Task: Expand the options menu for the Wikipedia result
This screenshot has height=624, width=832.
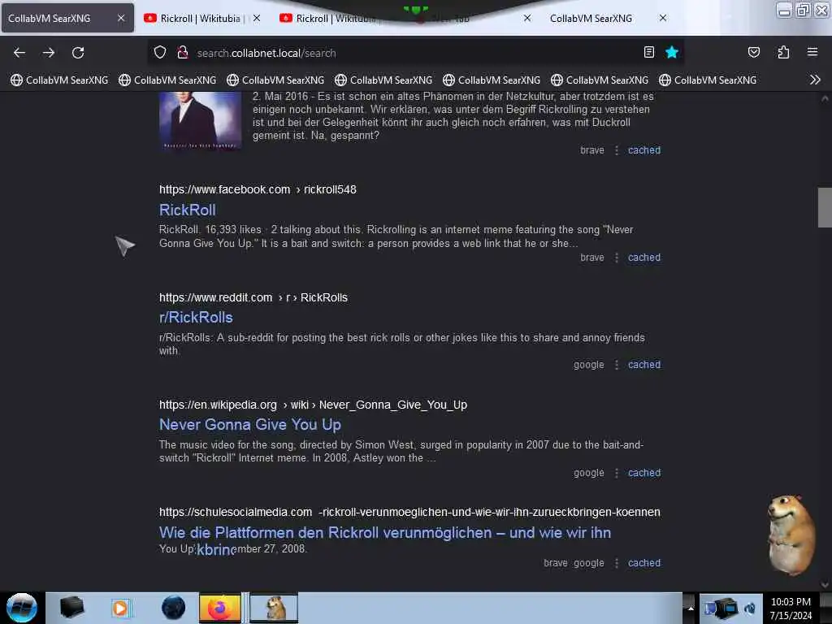Action: tap(617, 473)
